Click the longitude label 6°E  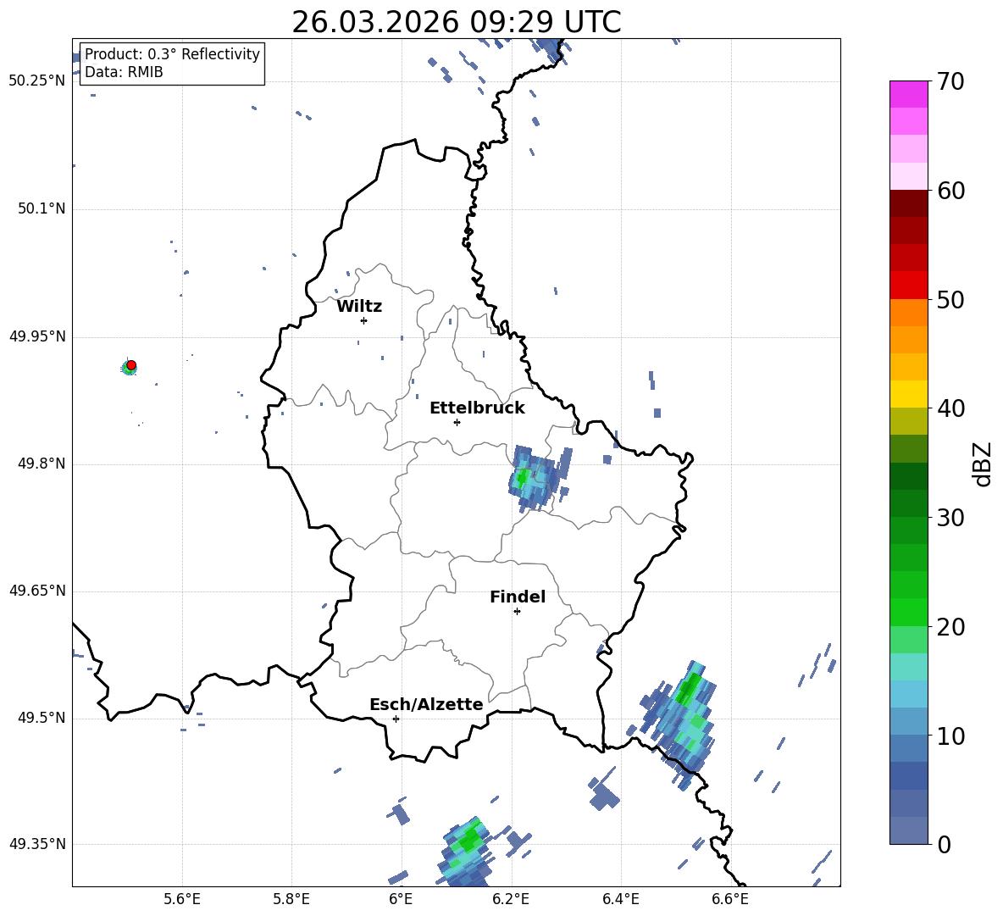tap(401, 899)
